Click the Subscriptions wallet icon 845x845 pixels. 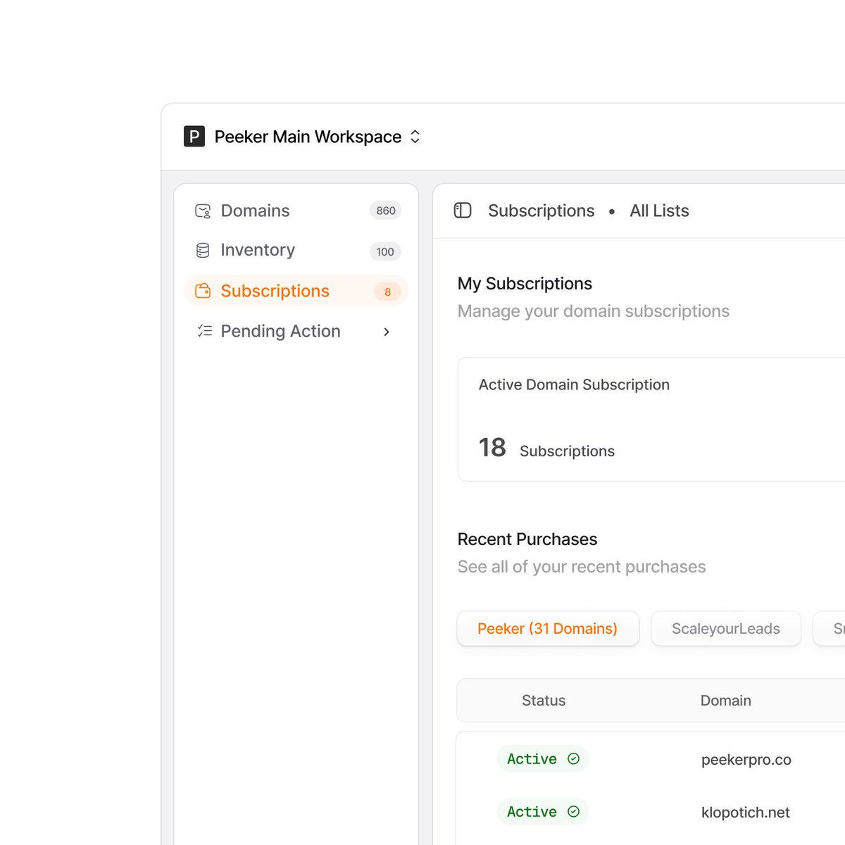[203, 291]
